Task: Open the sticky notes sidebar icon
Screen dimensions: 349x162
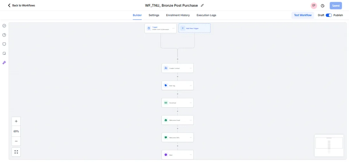Action: [4, 53]
